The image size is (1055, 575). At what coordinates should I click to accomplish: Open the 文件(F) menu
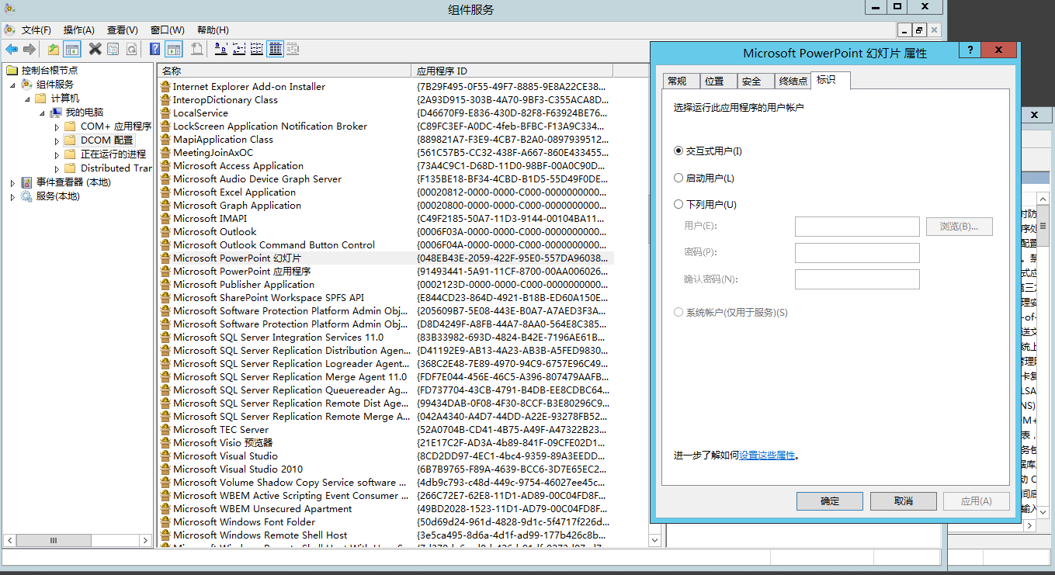[x=36, y=30]
